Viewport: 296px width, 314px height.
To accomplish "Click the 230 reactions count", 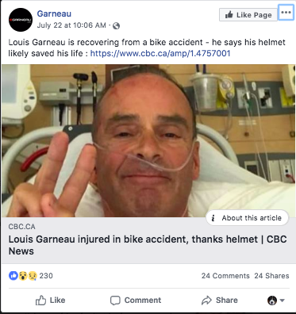I will [46, 276].
